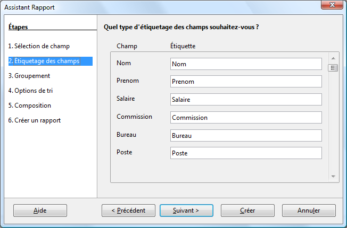Select step 2 Étiquetage des champs
Viewport: 347px width, 228px height.
pos(44,61)
